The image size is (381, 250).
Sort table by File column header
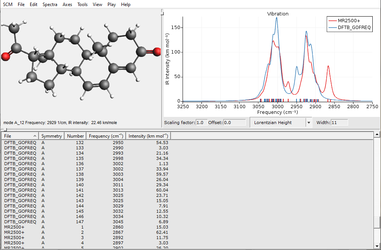click(x=20, y=136)
